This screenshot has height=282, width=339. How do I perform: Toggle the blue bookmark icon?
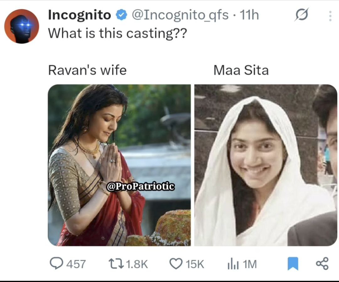click(293, 263)
